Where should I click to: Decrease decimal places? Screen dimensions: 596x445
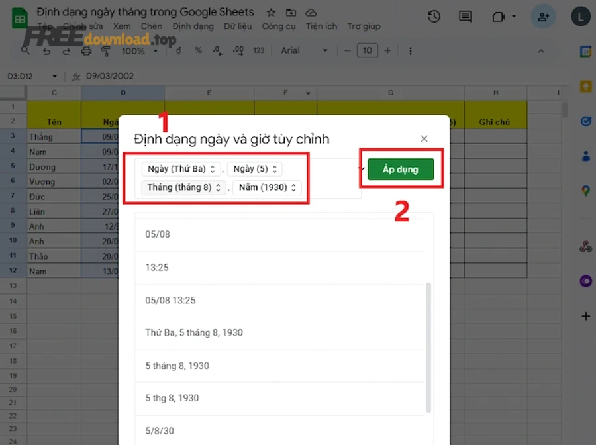coord(218,50)
